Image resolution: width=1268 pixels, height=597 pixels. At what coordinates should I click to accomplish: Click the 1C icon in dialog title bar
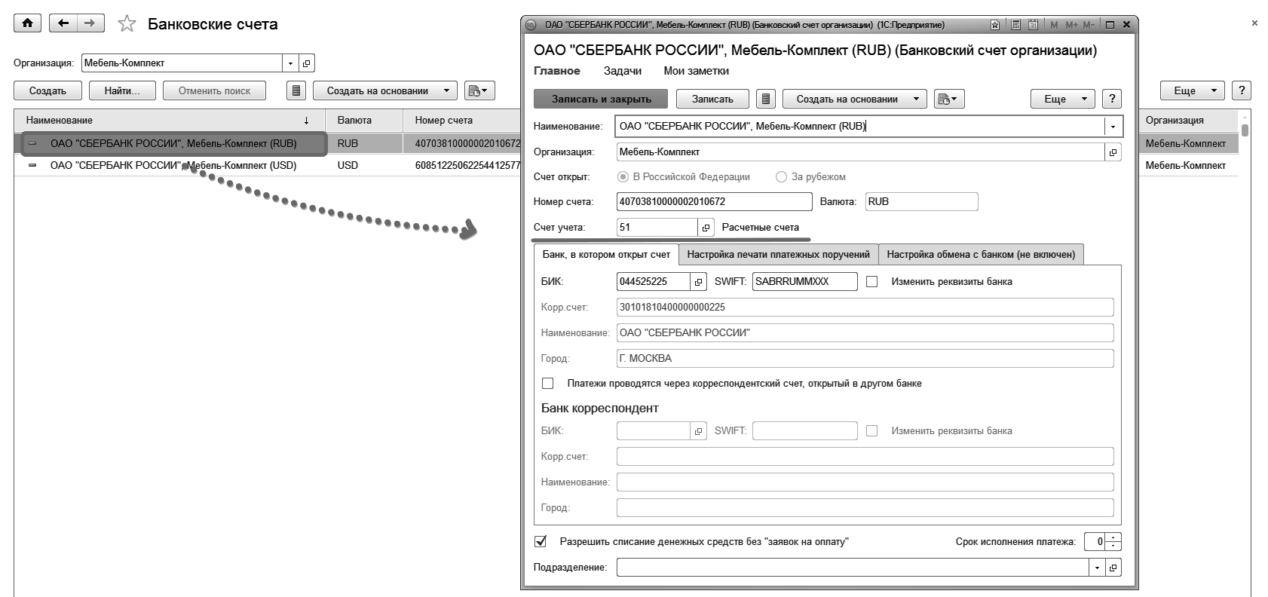coord(530,25)
